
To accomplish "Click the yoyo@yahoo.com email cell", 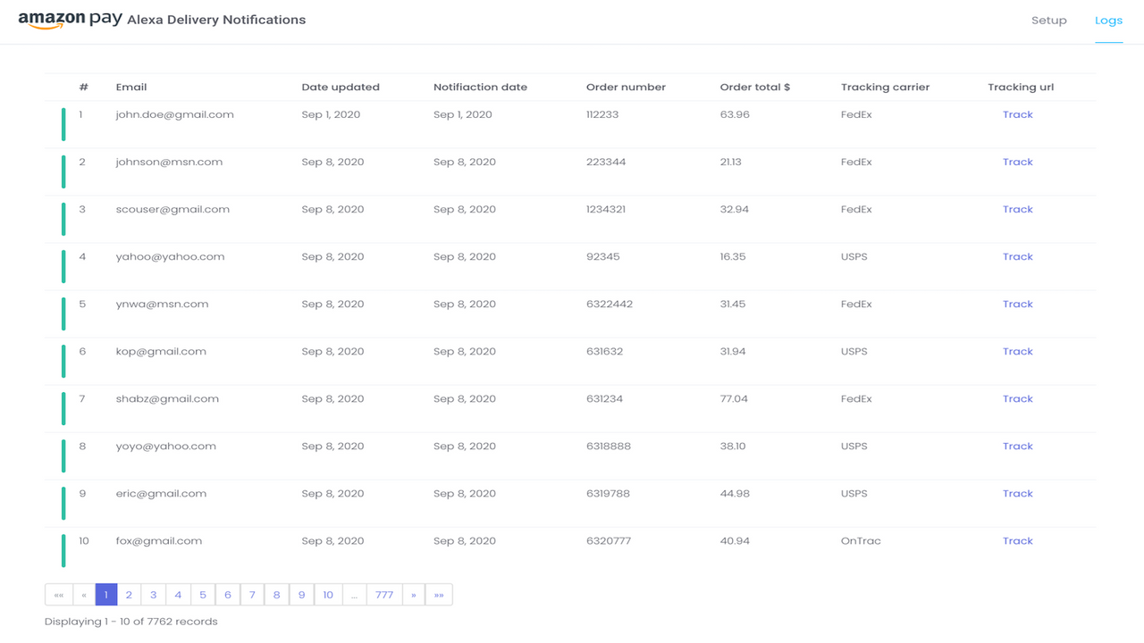I will click(165, 446).
